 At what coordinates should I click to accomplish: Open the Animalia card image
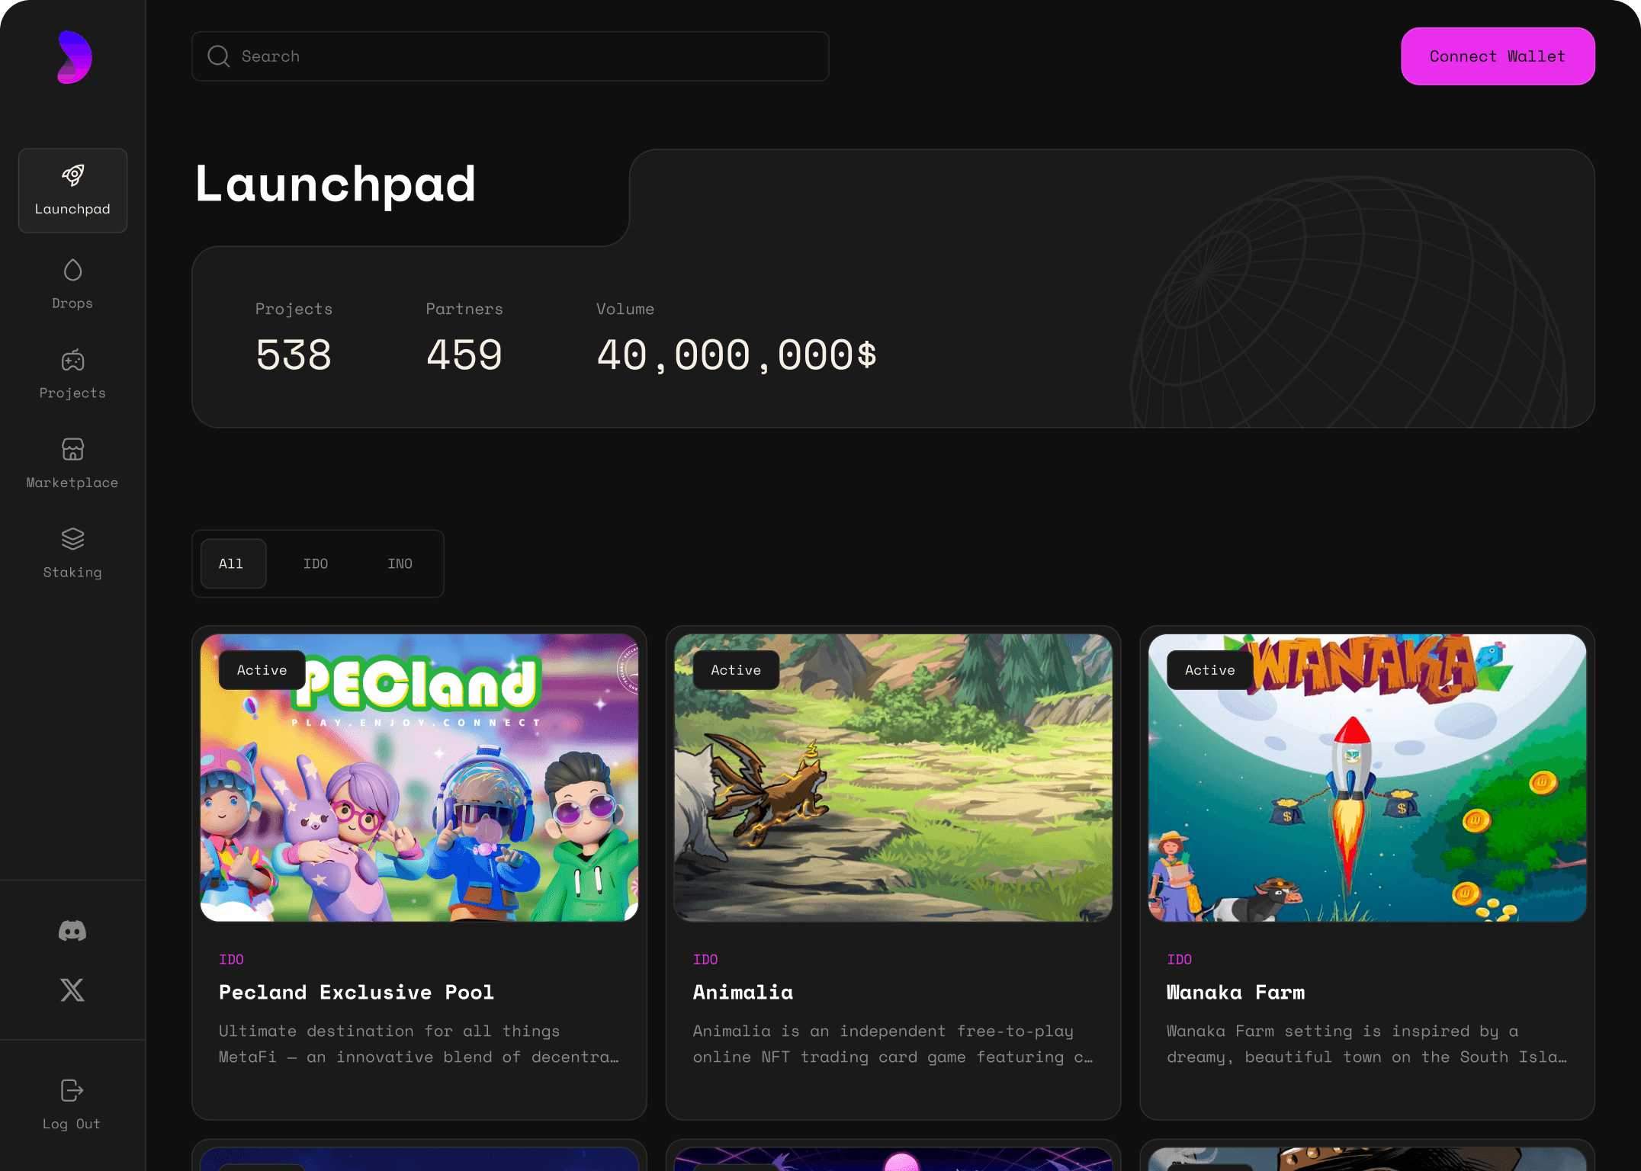(893, 778)
